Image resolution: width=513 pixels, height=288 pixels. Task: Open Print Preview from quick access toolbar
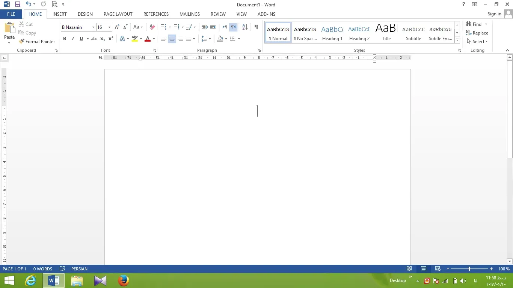click(x=55, y=4)
